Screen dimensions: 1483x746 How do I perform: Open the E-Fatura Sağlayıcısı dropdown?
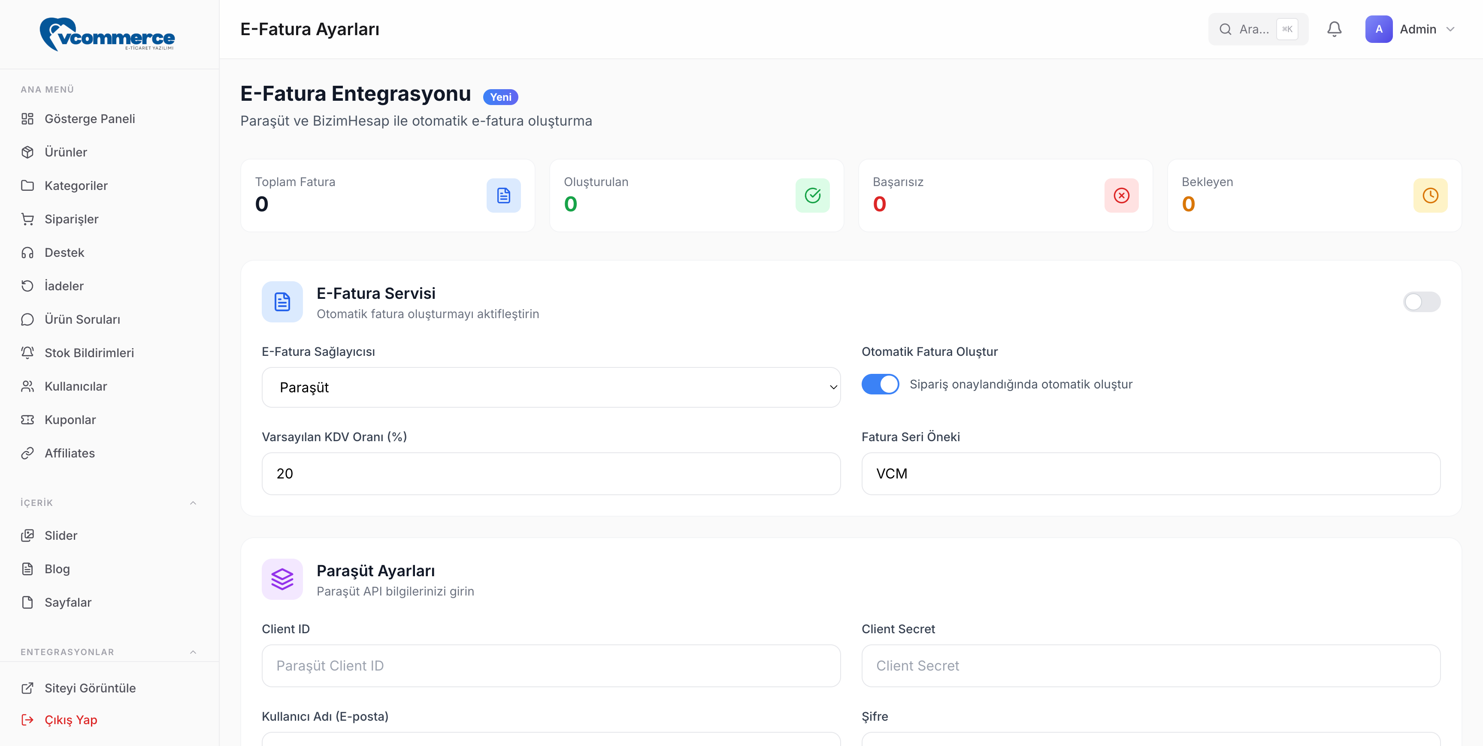click(551, 387)
